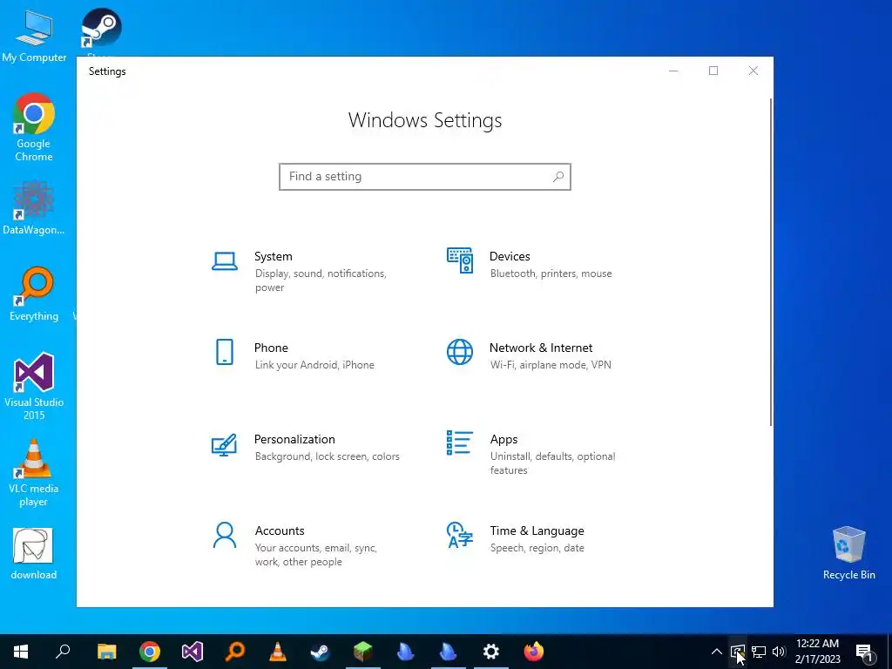
Task: Open the network tray icon
Action: 759,652
